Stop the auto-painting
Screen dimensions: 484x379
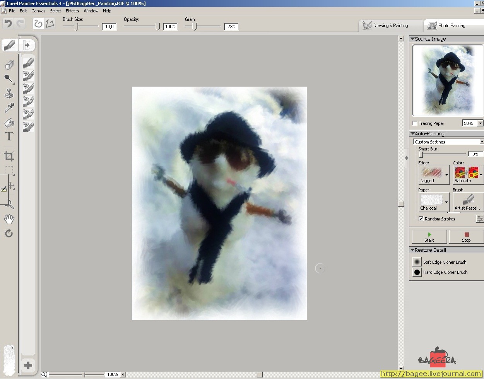click(x=467, y=237)
